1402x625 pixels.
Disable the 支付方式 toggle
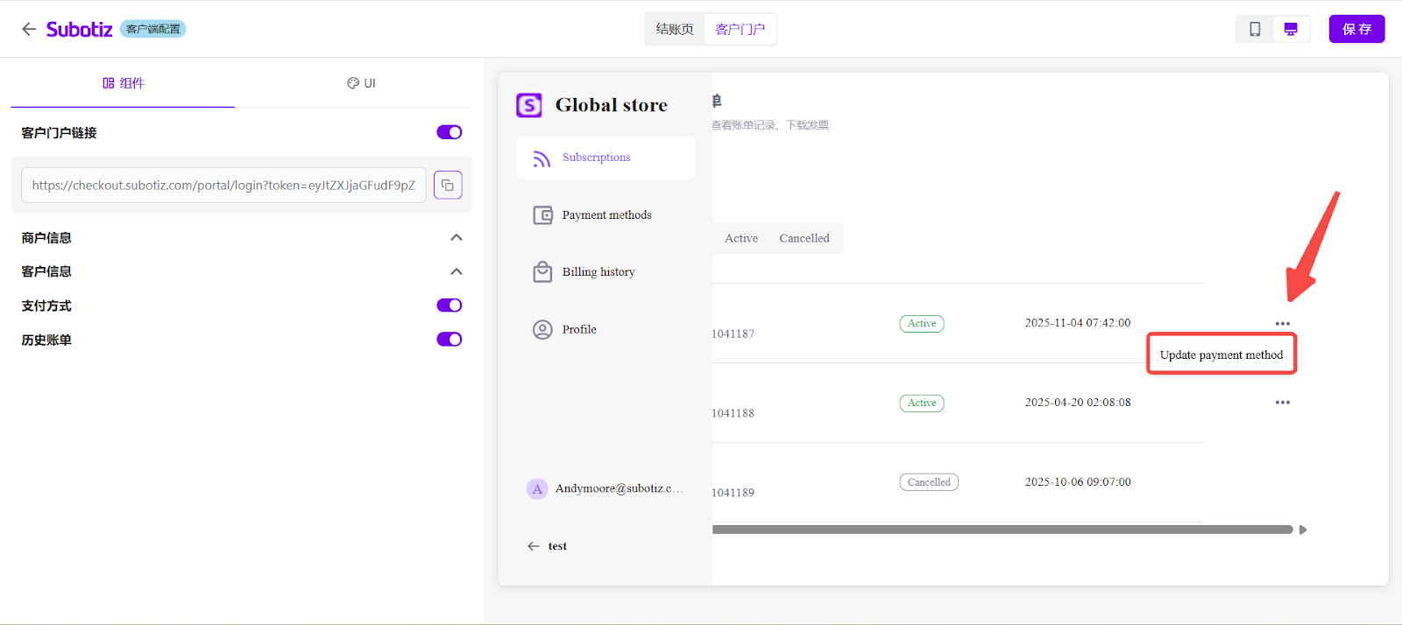[x=450, y=305]
